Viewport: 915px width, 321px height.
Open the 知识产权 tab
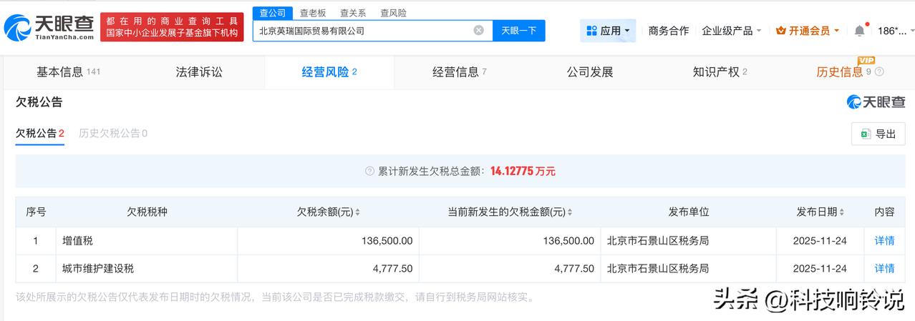tap(720, 72)
